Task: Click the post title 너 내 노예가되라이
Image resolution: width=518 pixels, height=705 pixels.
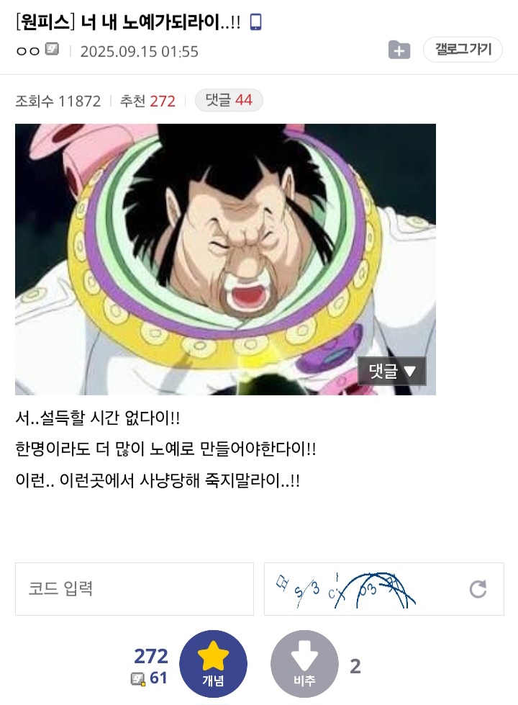Action: coord(161,22)
